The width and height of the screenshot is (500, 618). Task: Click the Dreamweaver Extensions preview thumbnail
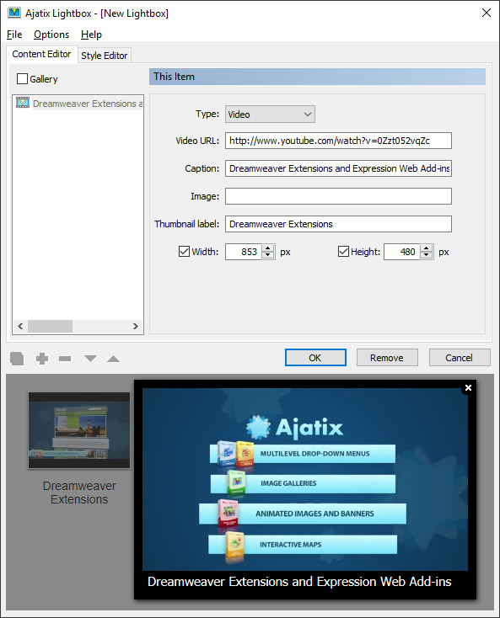point(79,430)
